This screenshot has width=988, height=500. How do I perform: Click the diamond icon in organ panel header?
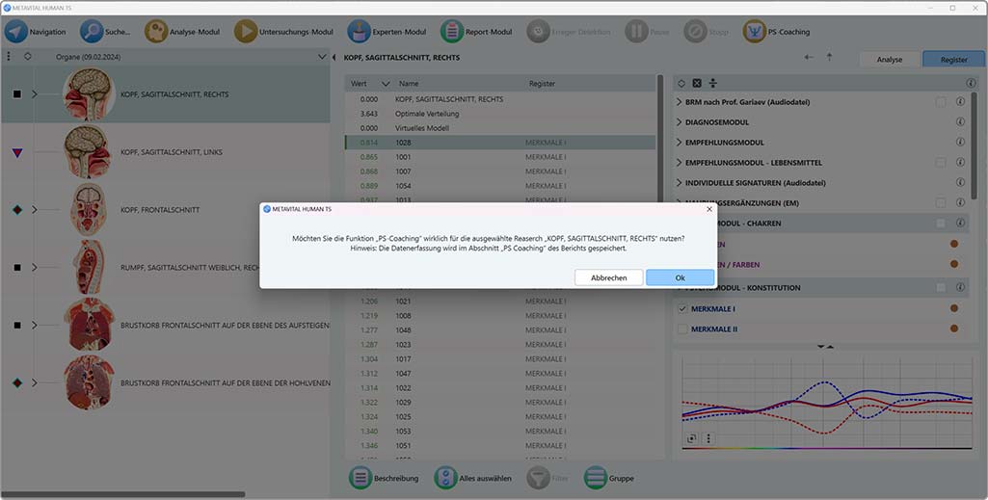(x=28, y=57)
